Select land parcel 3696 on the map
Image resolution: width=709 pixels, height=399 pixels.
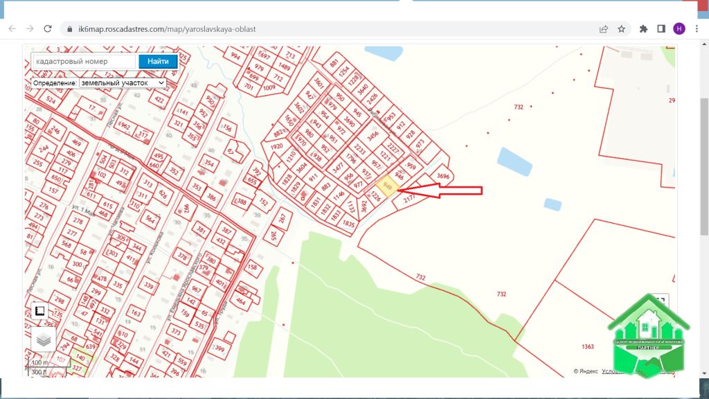point(443,176)
